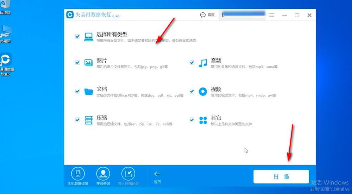Viewport: 352px width, 194px height.
Task: Click the 文档 label text
Action: pos(102,89)
